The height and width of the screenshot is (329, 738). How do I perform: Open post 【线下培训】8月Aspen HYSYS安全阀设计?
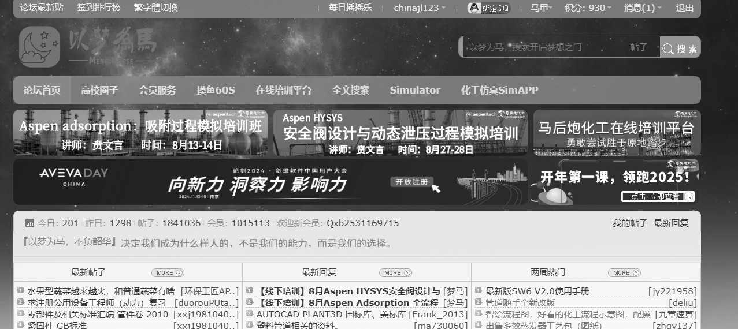[x=348, y=291]
